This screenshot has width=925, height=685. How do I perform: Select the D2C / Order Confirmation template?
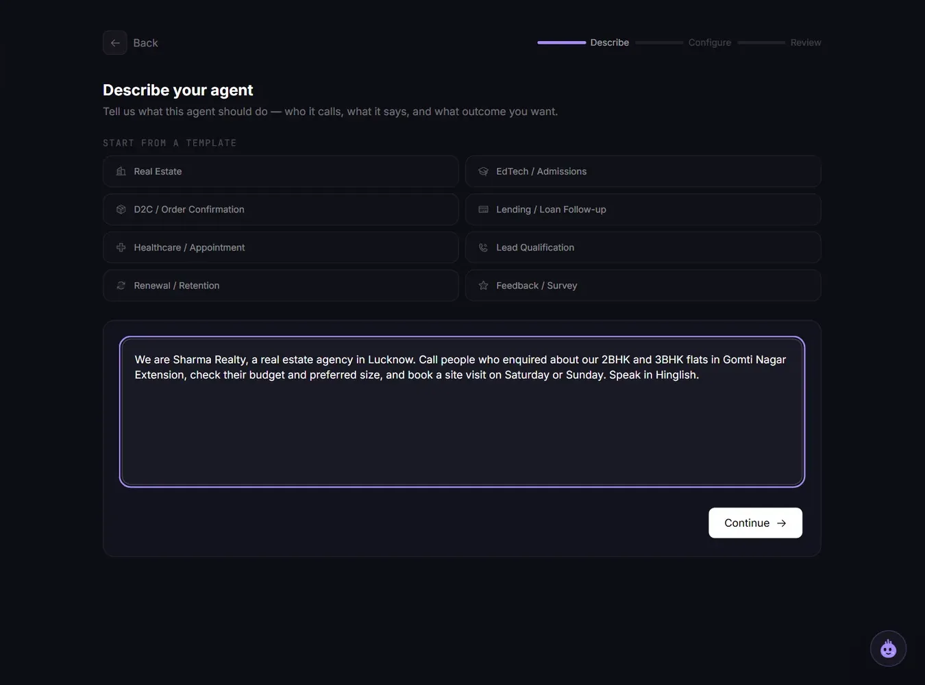pos(281,210)
